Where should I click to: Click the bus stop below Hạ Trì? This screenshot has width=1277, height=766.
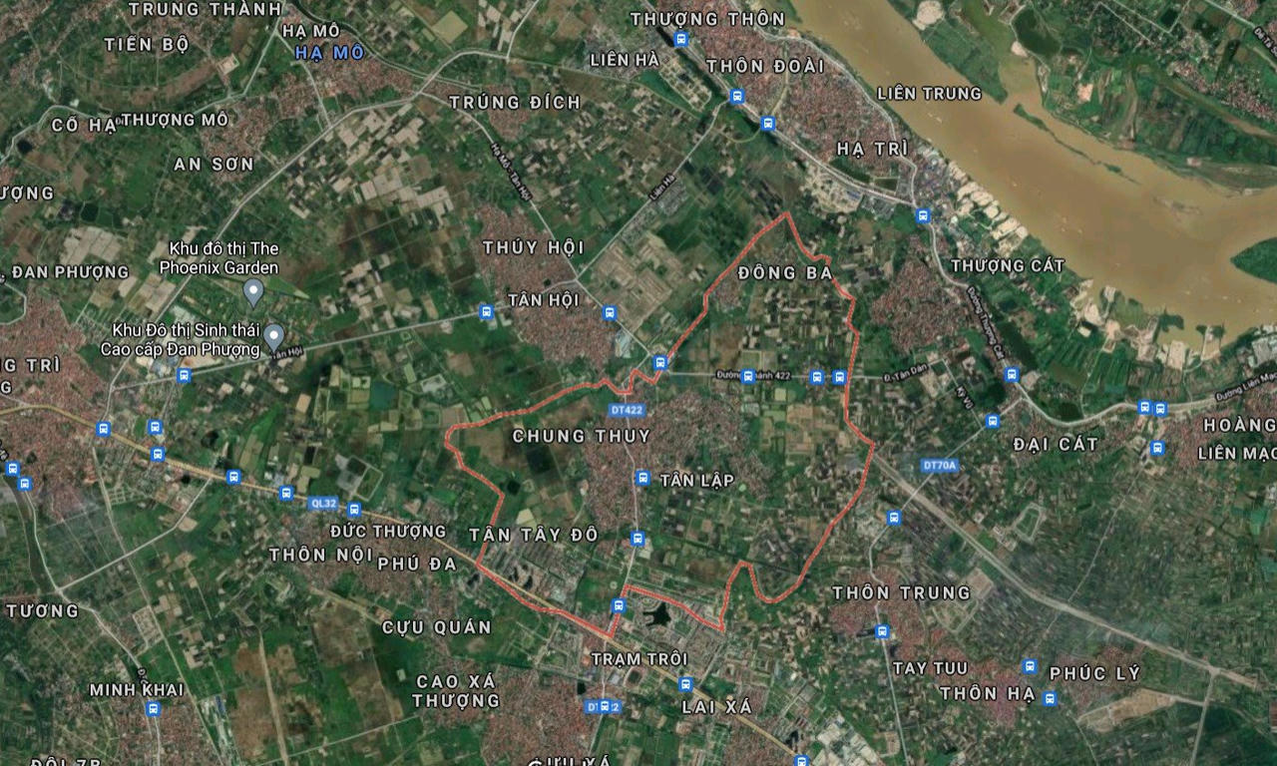coord(922,214)
